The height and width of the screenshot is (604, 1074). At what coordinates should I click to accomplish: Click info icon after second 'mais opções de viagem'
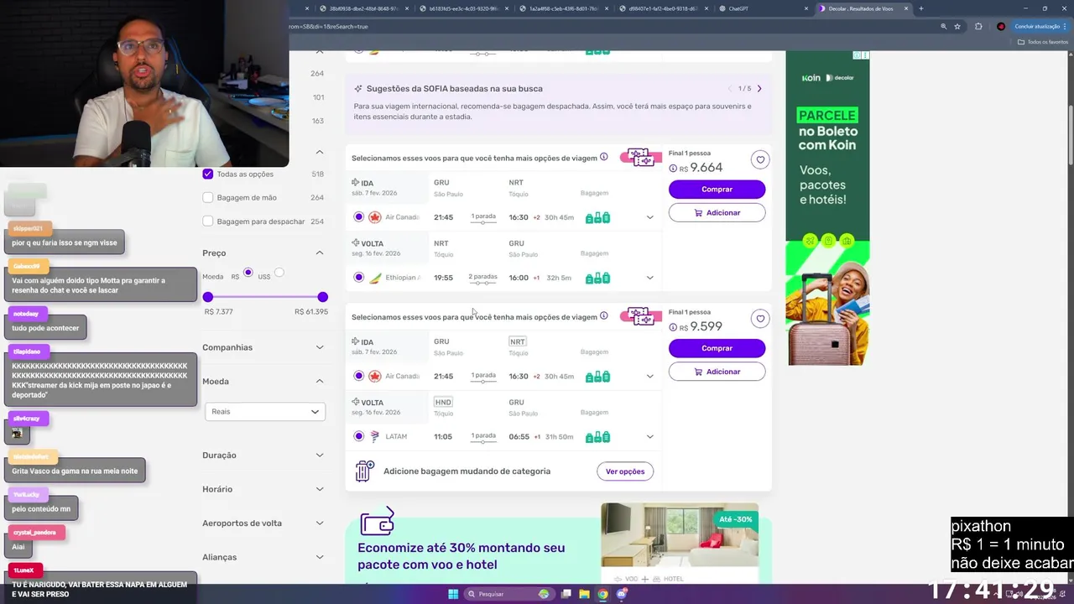pos(603,316)
